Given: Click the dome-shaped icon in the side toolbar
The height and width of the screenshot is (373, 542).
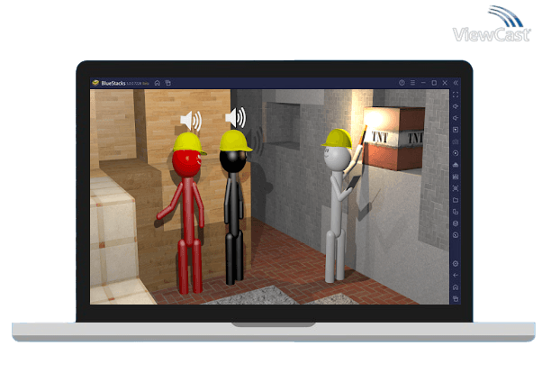Looking at the screenshot, I should click(x=456, y=165).
